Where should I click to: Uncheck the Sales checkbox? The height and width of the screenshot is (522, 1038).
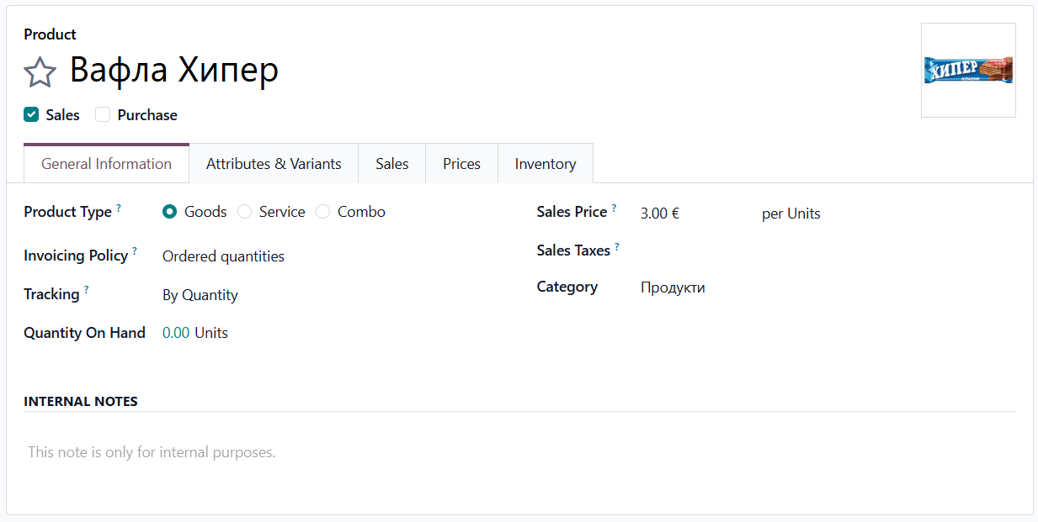point(31,115)
